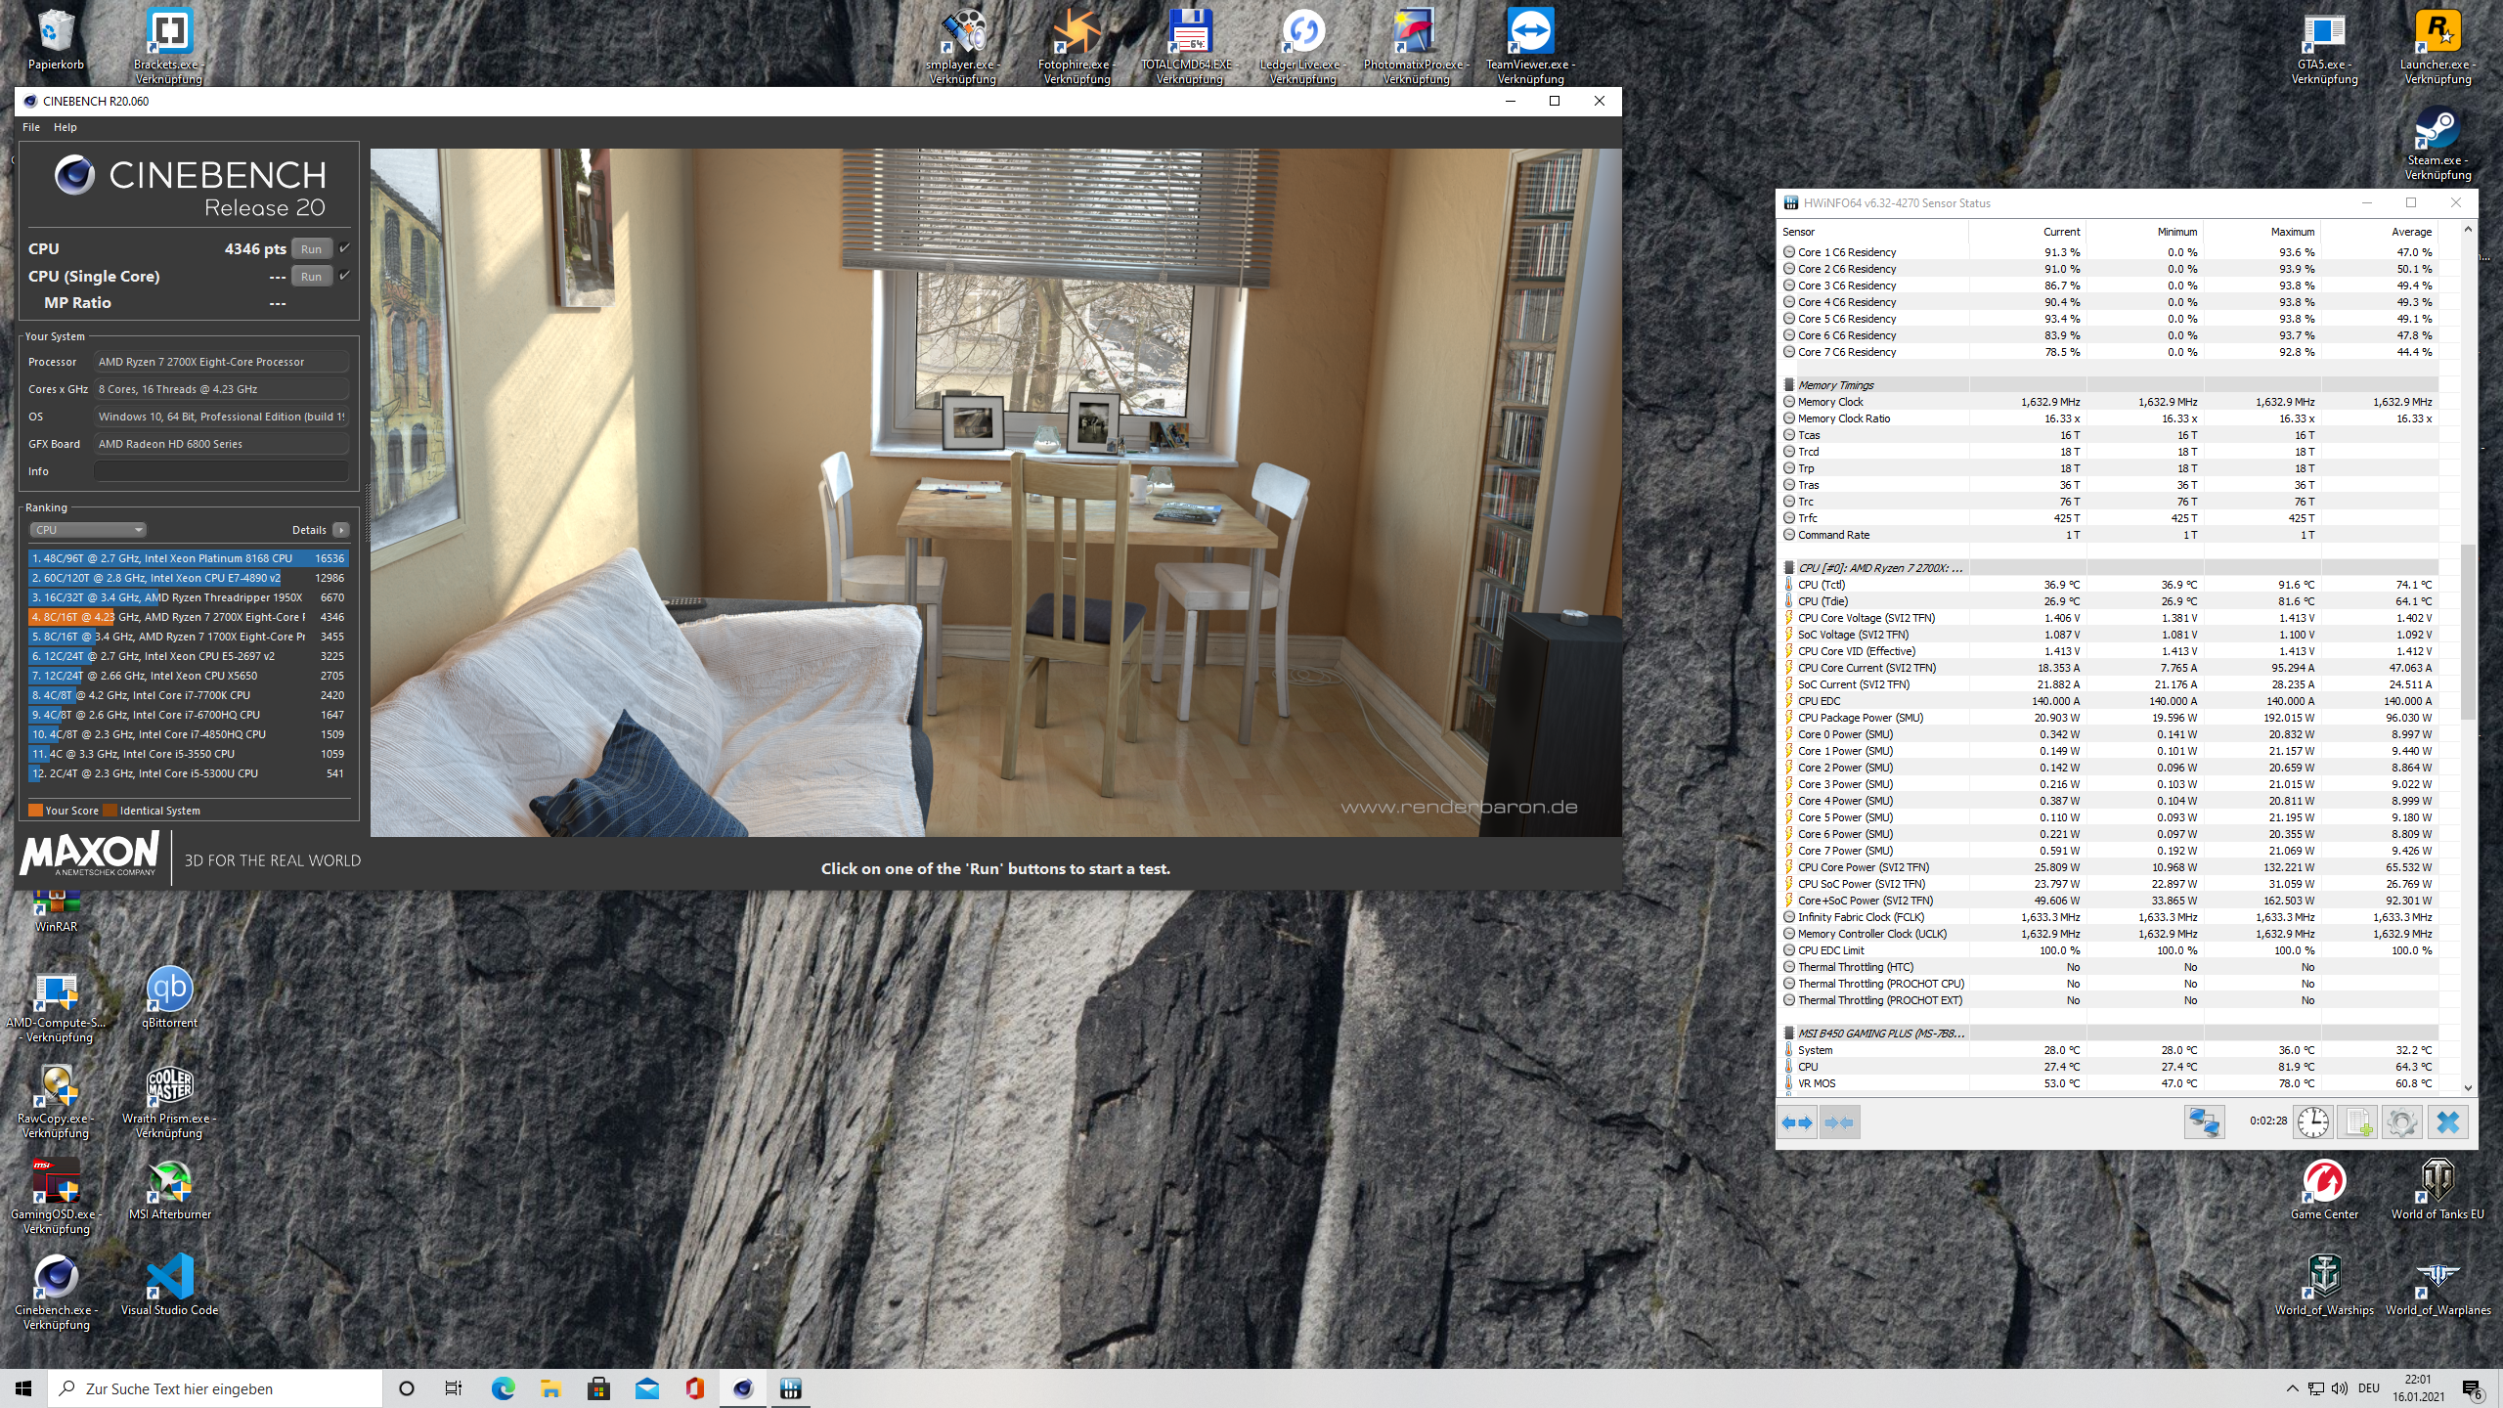Close HWiNFO sensors with blue X button

tap(2447, 1122)
